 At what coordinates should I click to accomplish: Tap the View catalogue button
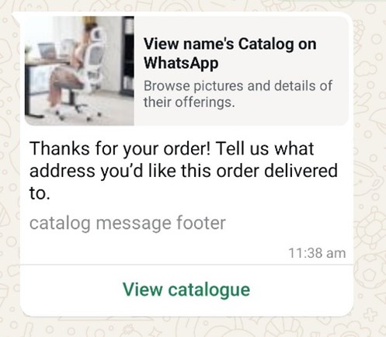186,290
